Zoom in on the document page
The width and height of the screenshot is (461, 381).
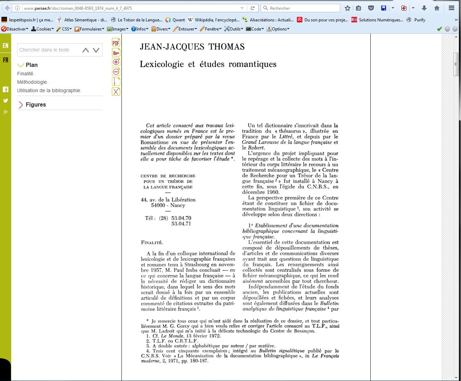click(116, 62)
